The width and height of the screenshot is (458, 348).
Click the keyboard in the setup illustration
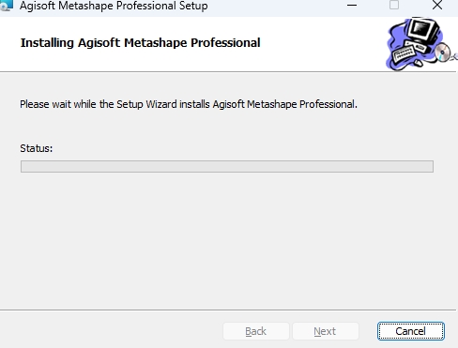click(x=404, y=54)
